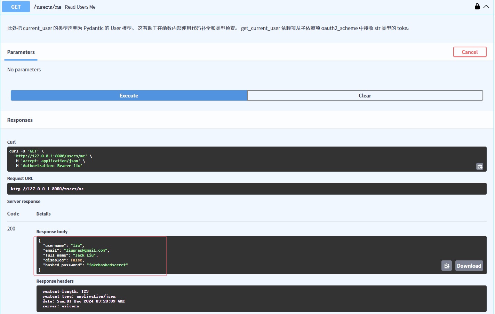Click the Responses section header

point(20,120)
